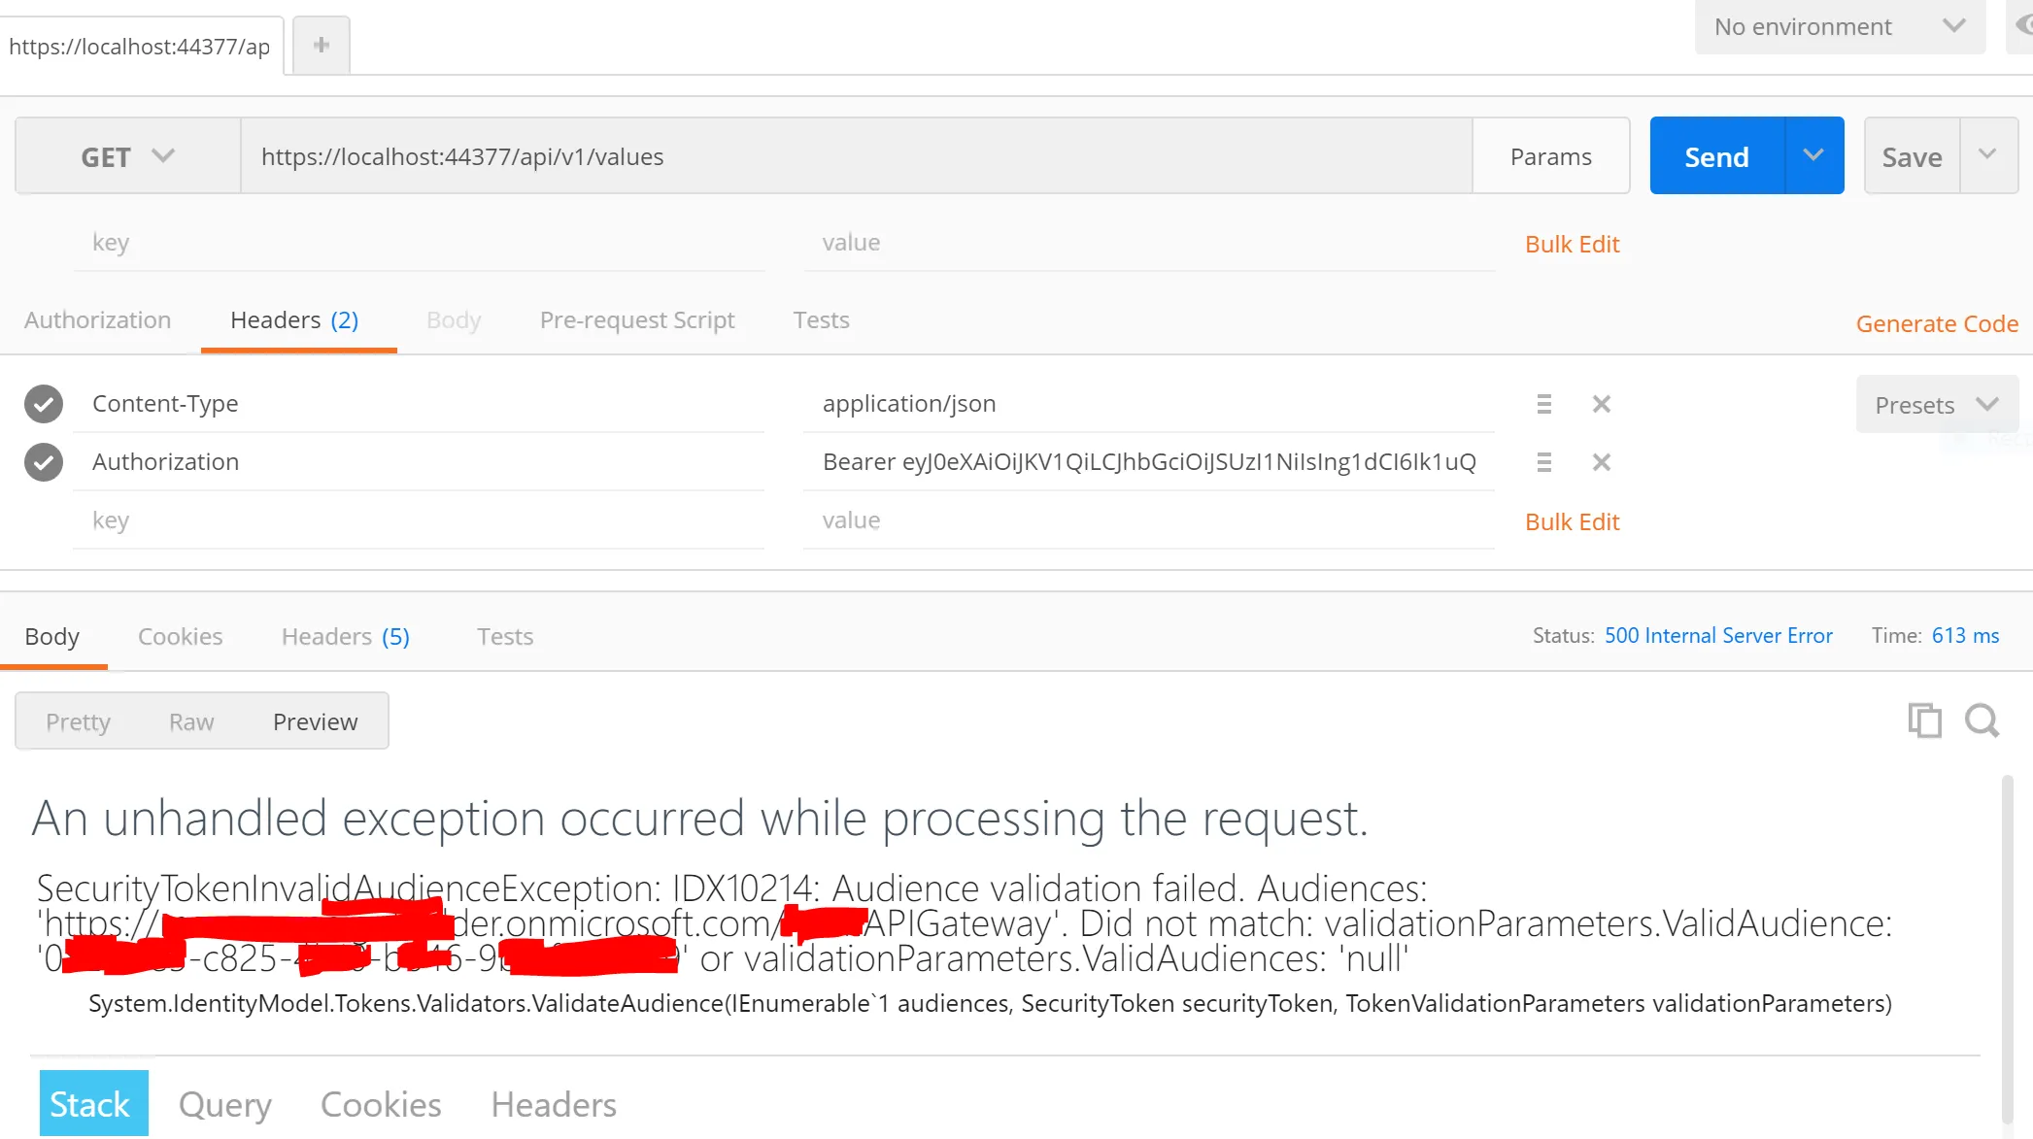The image size is (2033, 1139).
Task: Open the Presets dropdown
Action: [1936, 405]
